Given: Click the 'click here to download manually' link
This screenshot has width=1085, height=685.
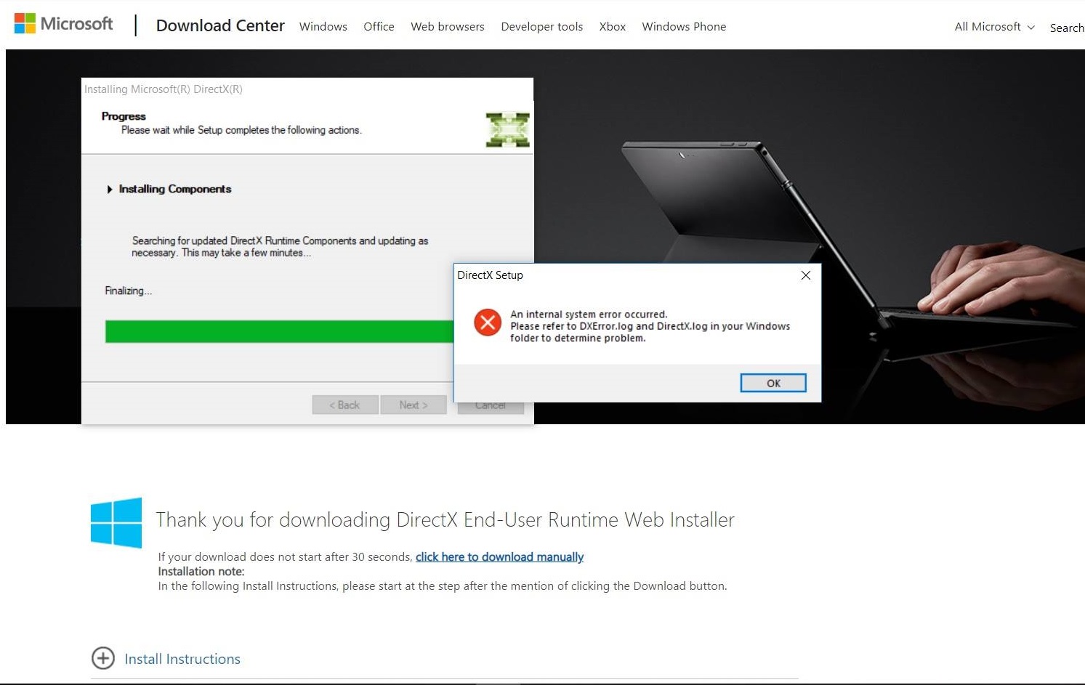Looking at the screenshot, I should coord(499,556).
